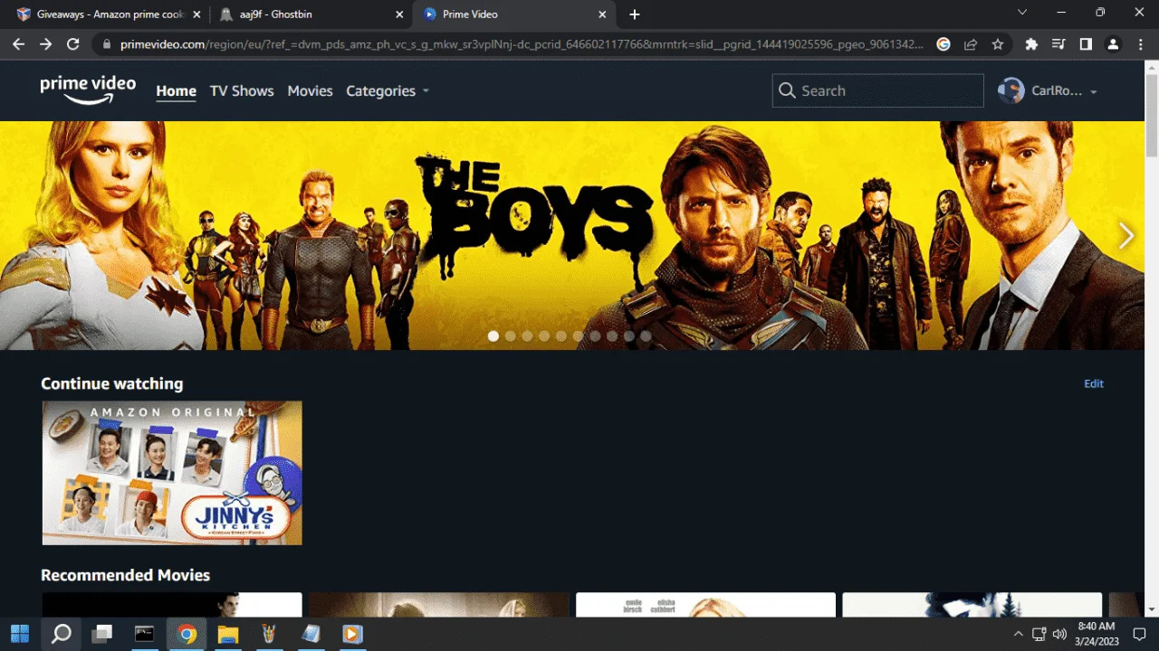The width and height of the screenshot is (1159, 651).
Task: Open Chrome tab search chevron
Action: tap(1022, 13)
